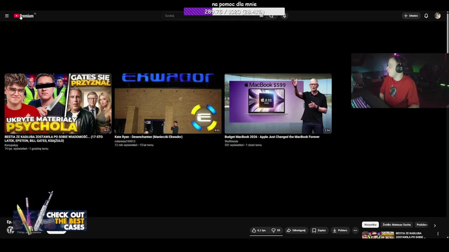Click the 2:54 duration badge
Image resolution: width=449 pixels, height=252 pixels.
click(327, 131)
